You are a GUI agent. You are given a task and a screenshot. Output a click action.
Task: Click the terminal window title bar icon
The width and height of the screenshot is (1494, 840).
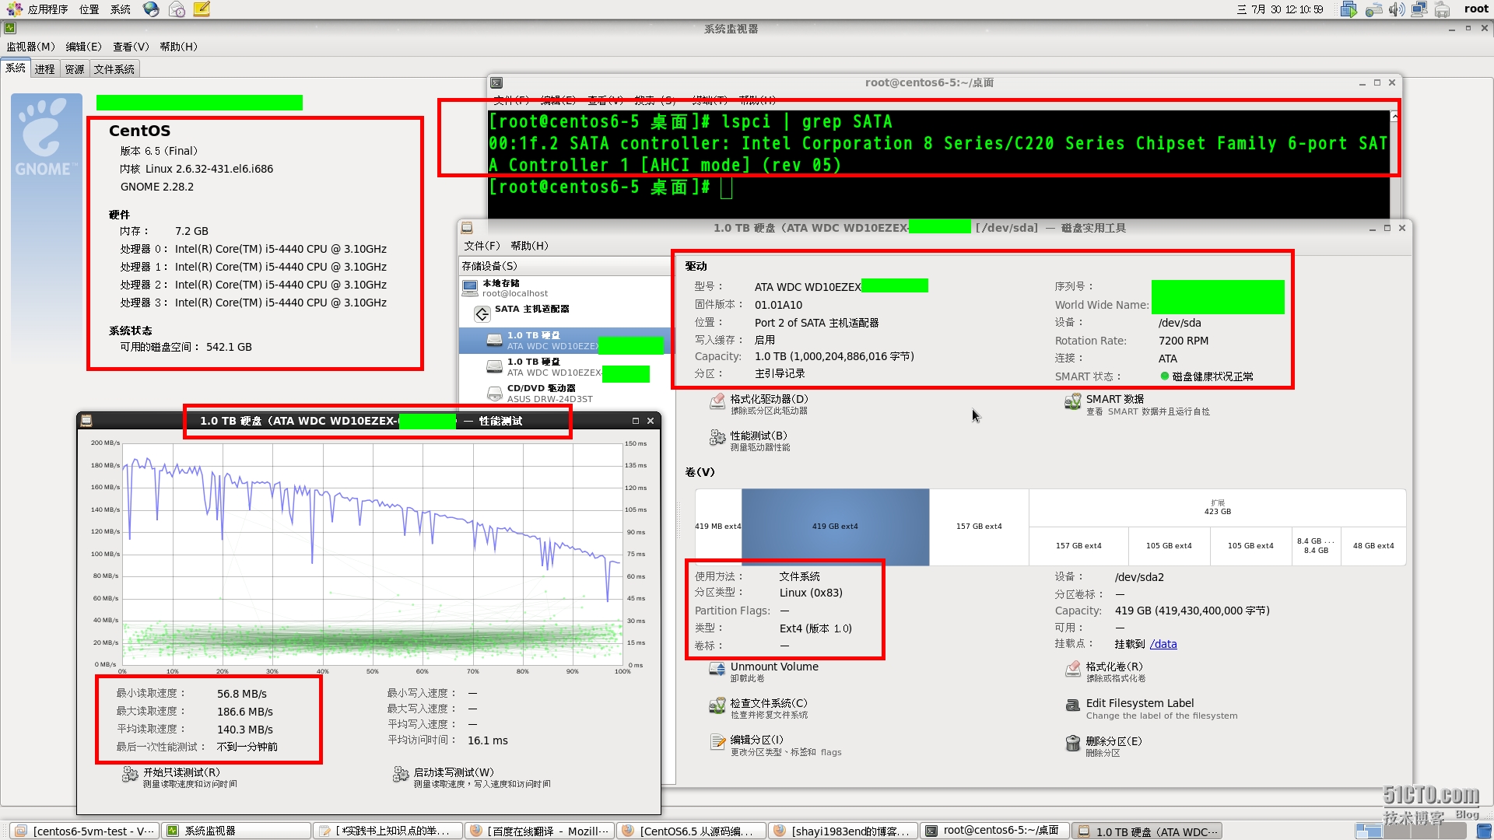coord(496,82)
